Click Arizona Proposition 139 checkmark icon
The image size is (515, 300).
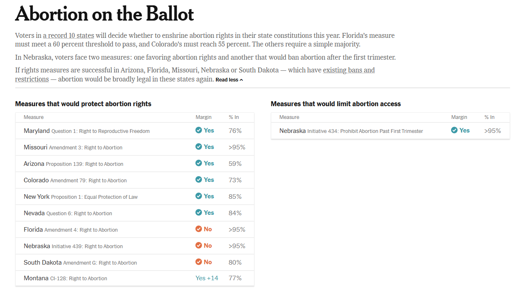tap(198, 163)
